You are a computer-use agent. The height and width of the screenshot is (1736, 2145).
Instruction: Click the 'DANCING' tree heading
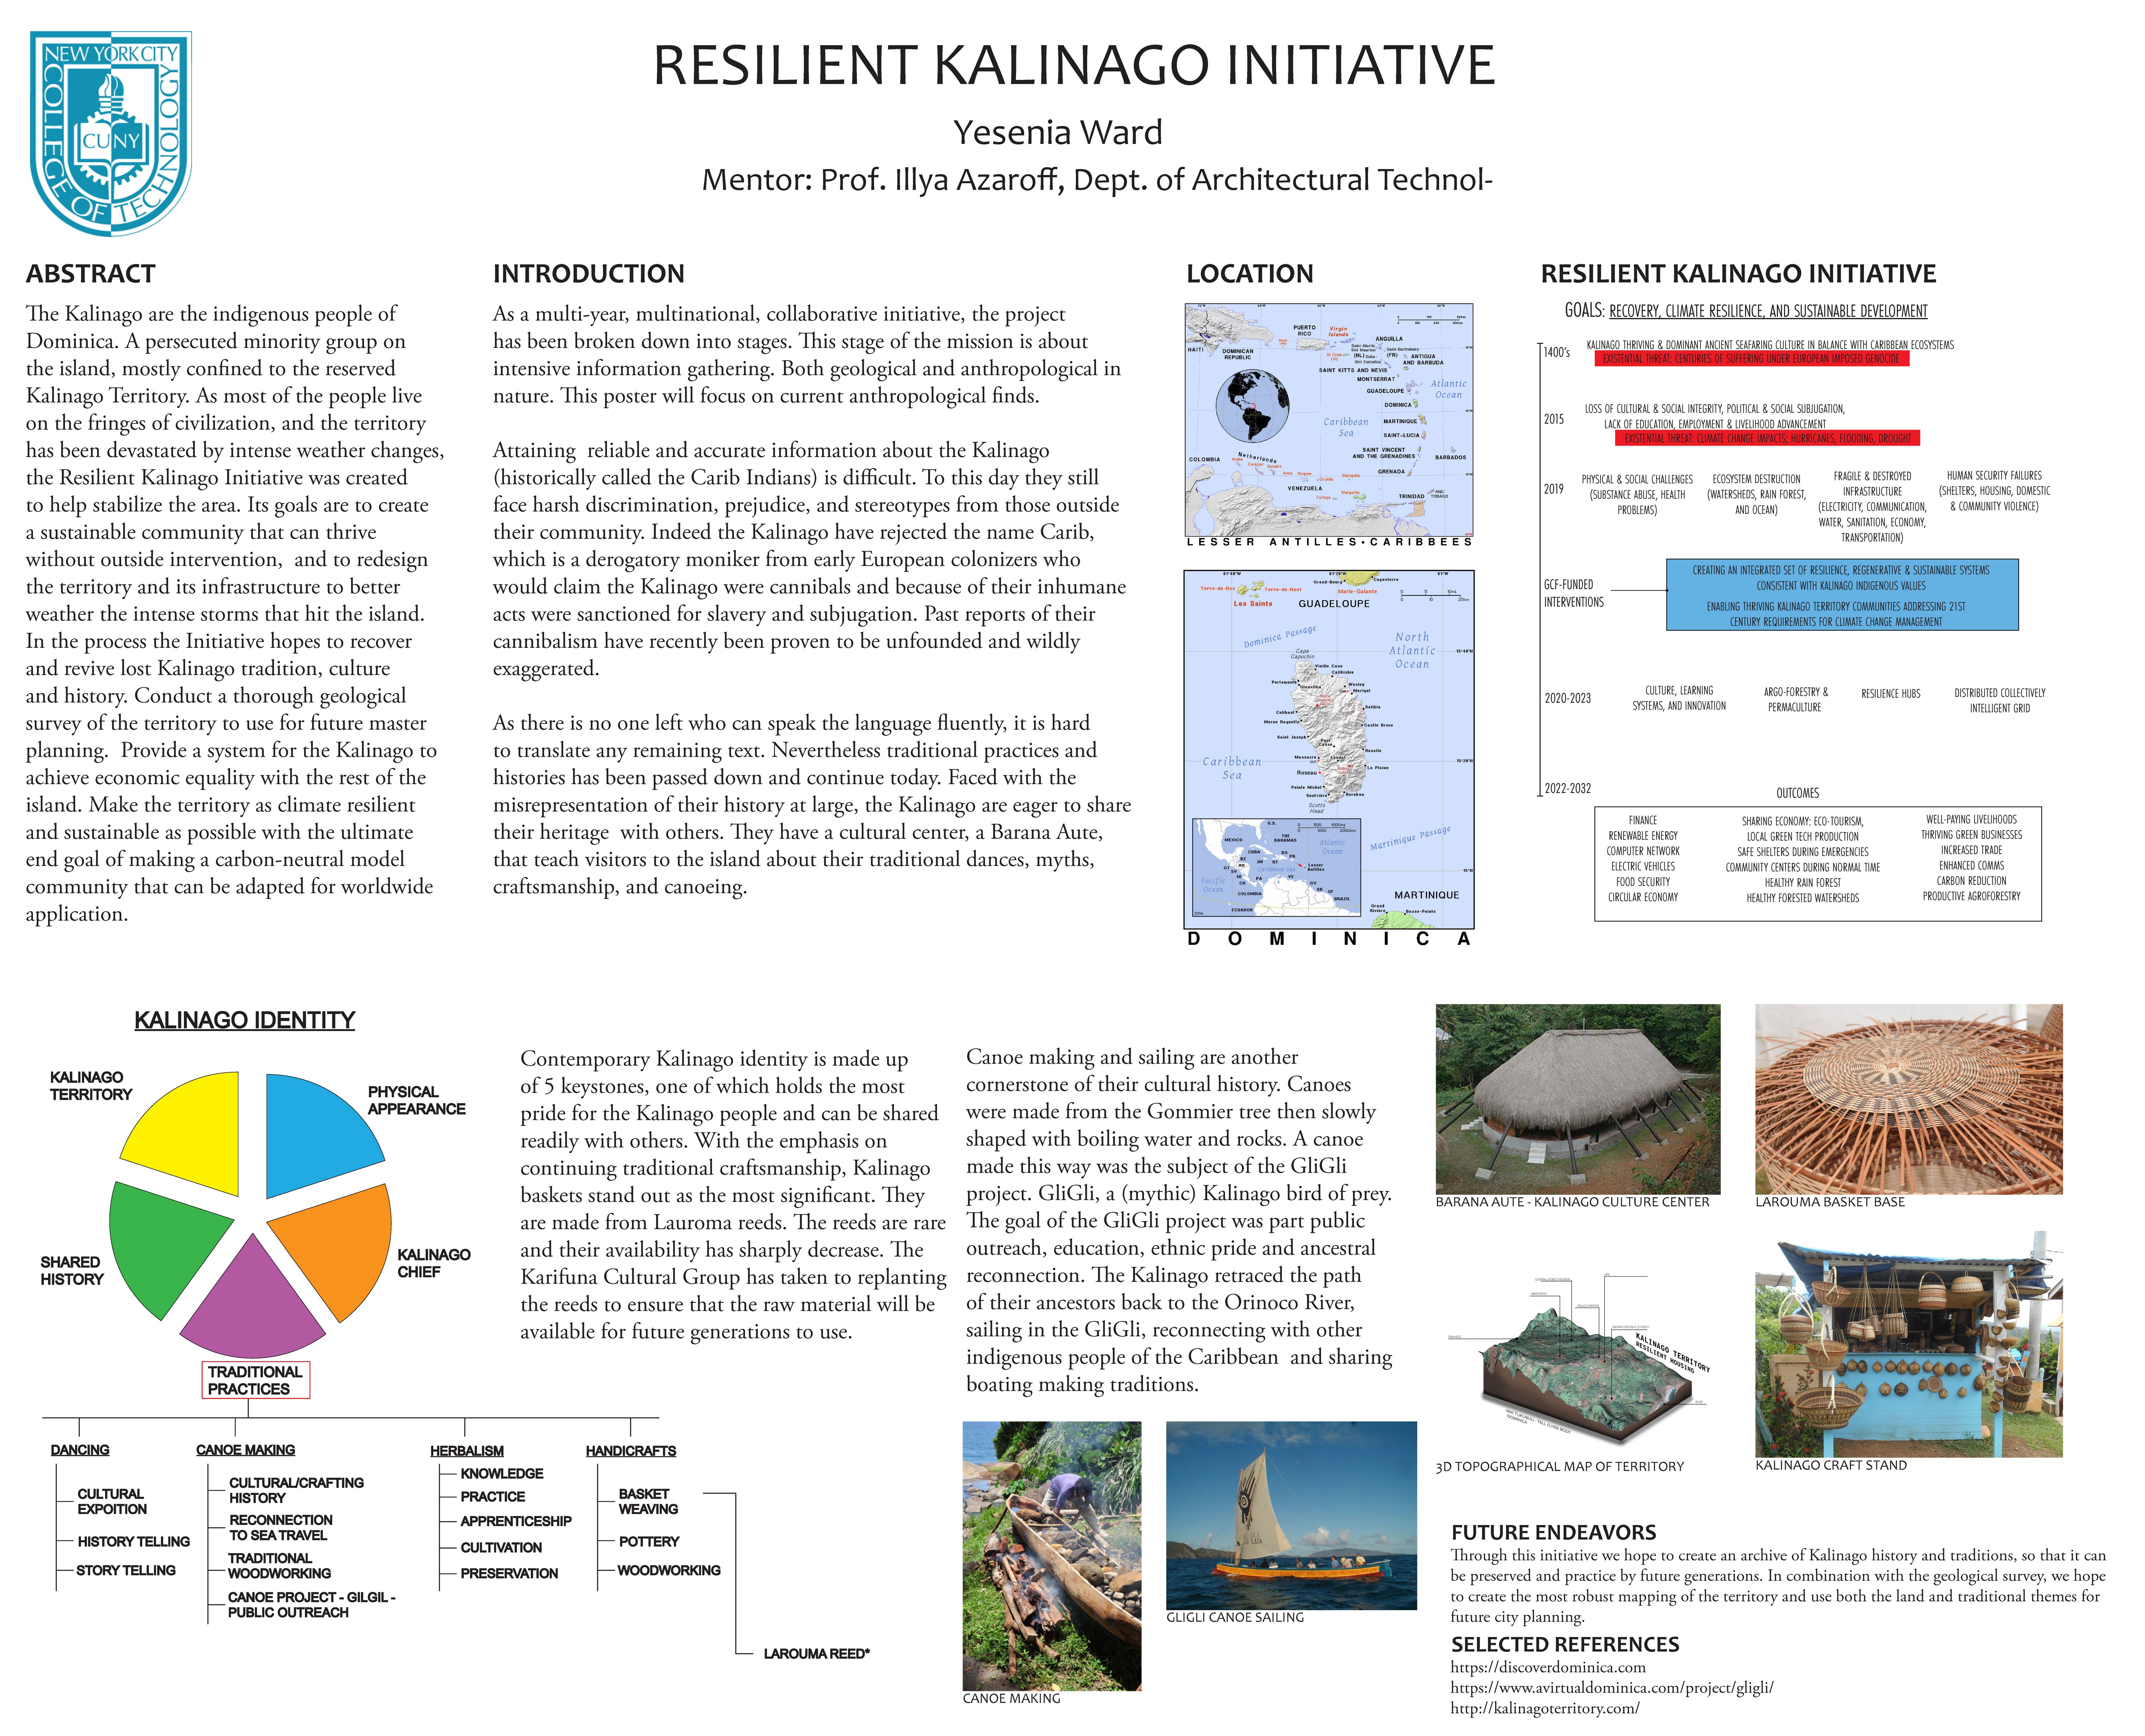[x=80, y=1450]
